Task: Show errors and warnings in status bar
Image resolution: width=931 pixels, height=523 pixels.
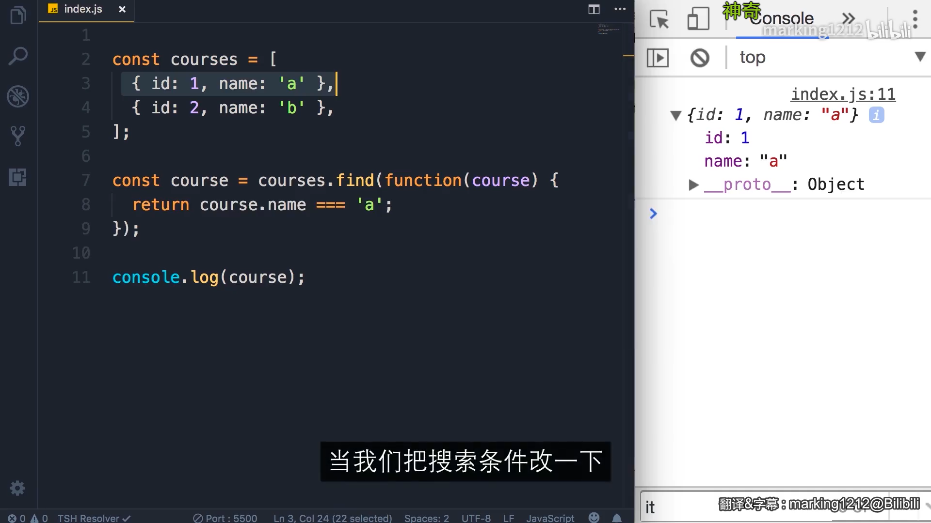Action: [x=28, y=518]
